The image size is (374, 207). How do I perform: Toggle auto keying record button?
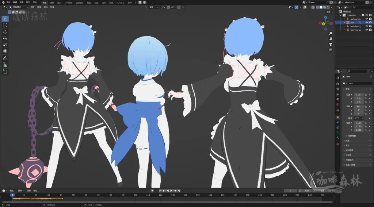coord(152,191)
